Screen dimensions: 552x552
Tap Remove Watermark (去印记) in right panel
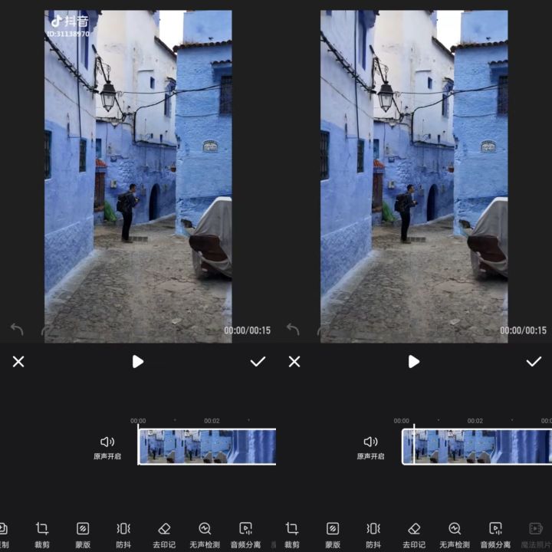414,533
